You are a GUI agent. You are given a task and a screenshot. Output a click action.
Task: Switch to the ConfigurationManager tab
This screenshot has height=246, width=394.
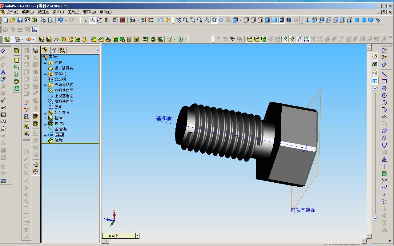[62, 50]
